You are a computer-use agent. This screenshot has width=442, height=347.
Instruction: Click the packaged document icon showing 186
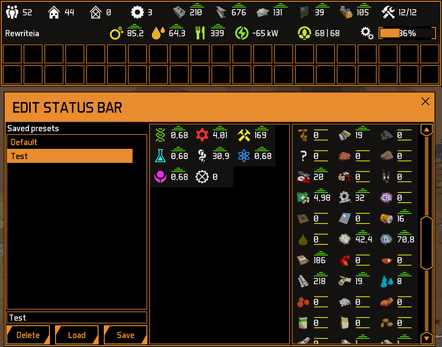click(x=303, y=260)
